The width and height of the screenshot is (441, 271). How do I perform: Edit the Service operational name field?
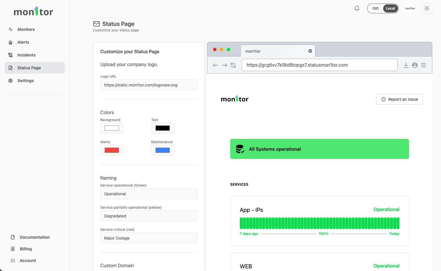[x=149, y=194]
